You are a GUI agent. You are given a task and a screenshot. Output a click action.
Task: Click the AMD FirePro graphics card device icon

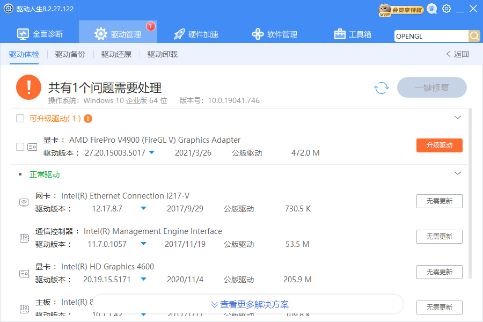coord(32,147)
